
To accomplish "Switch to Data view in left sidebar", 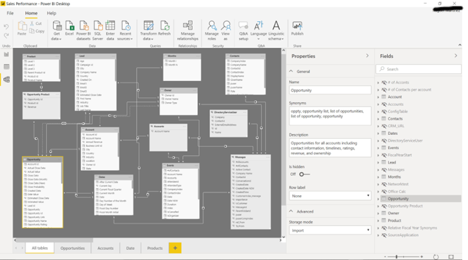I will click(x=6, y=67).
